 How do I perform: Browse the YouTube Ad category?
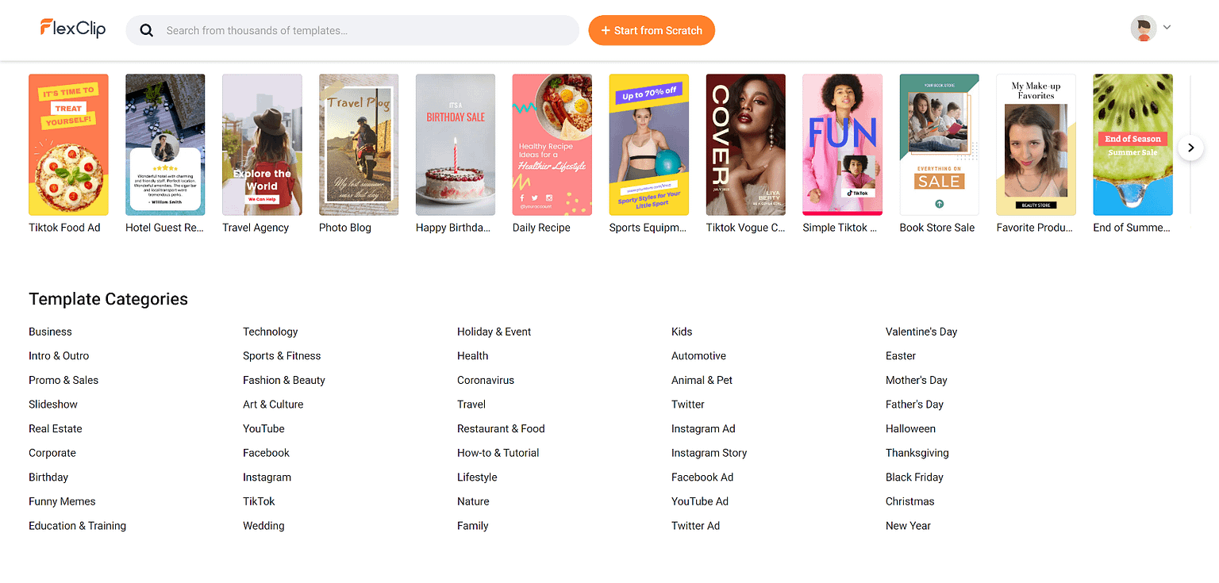(x=700, y=501)
